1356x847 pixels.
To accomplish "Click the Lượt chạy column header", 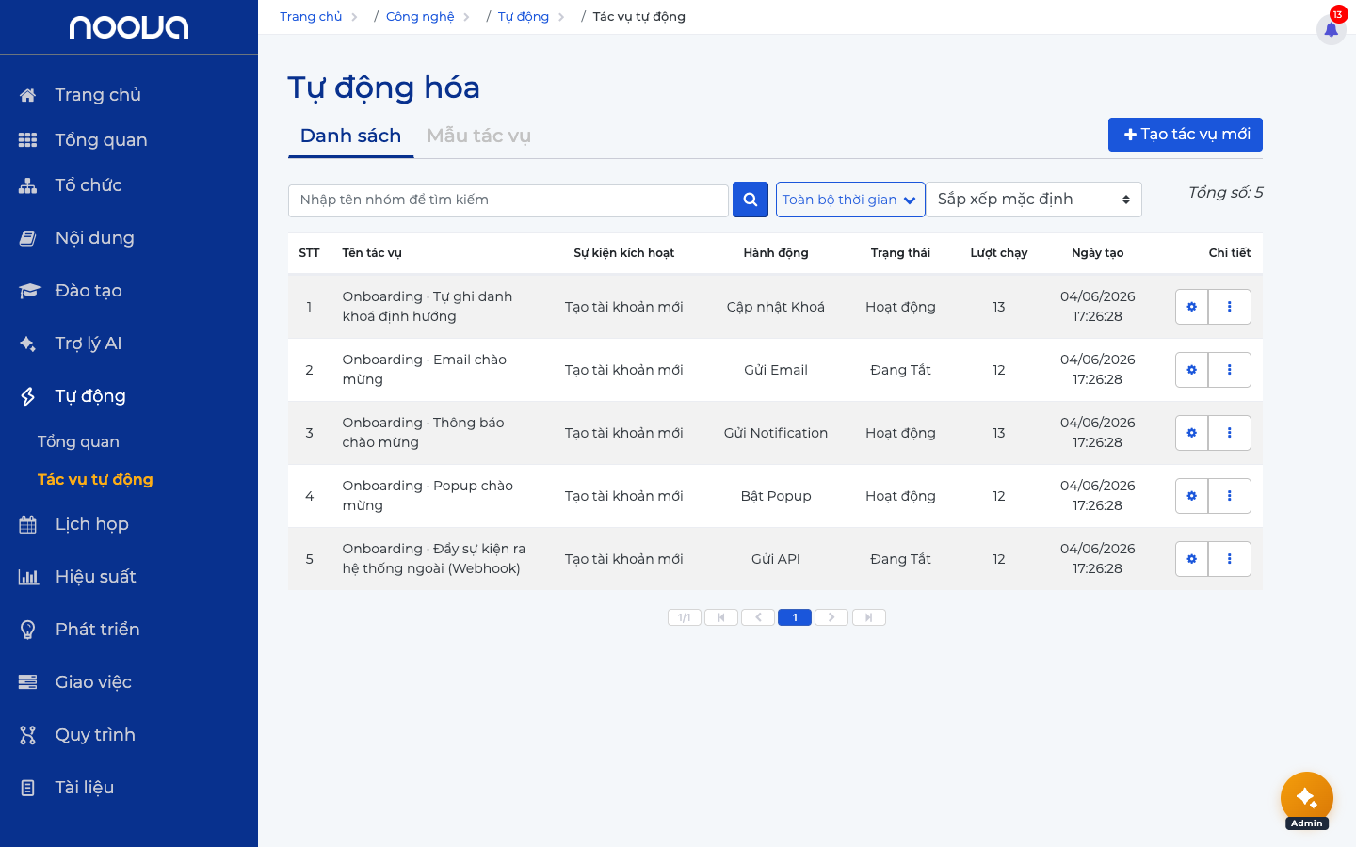I will [x=999, y=253].
